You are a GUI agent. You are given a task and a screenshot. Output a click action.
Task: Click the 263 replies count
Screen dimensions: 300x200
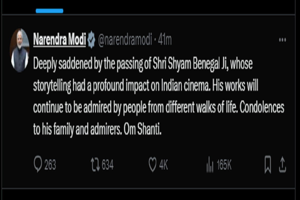(50, 165)
